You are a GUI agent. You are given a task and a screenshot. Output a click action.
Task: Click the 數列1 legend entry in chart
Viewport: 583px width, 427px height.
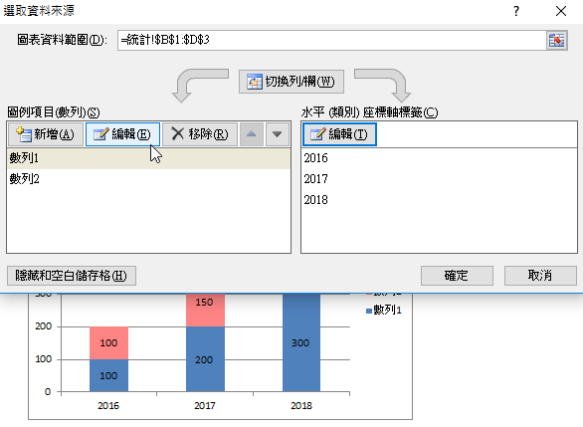click(x=384, y=311)
